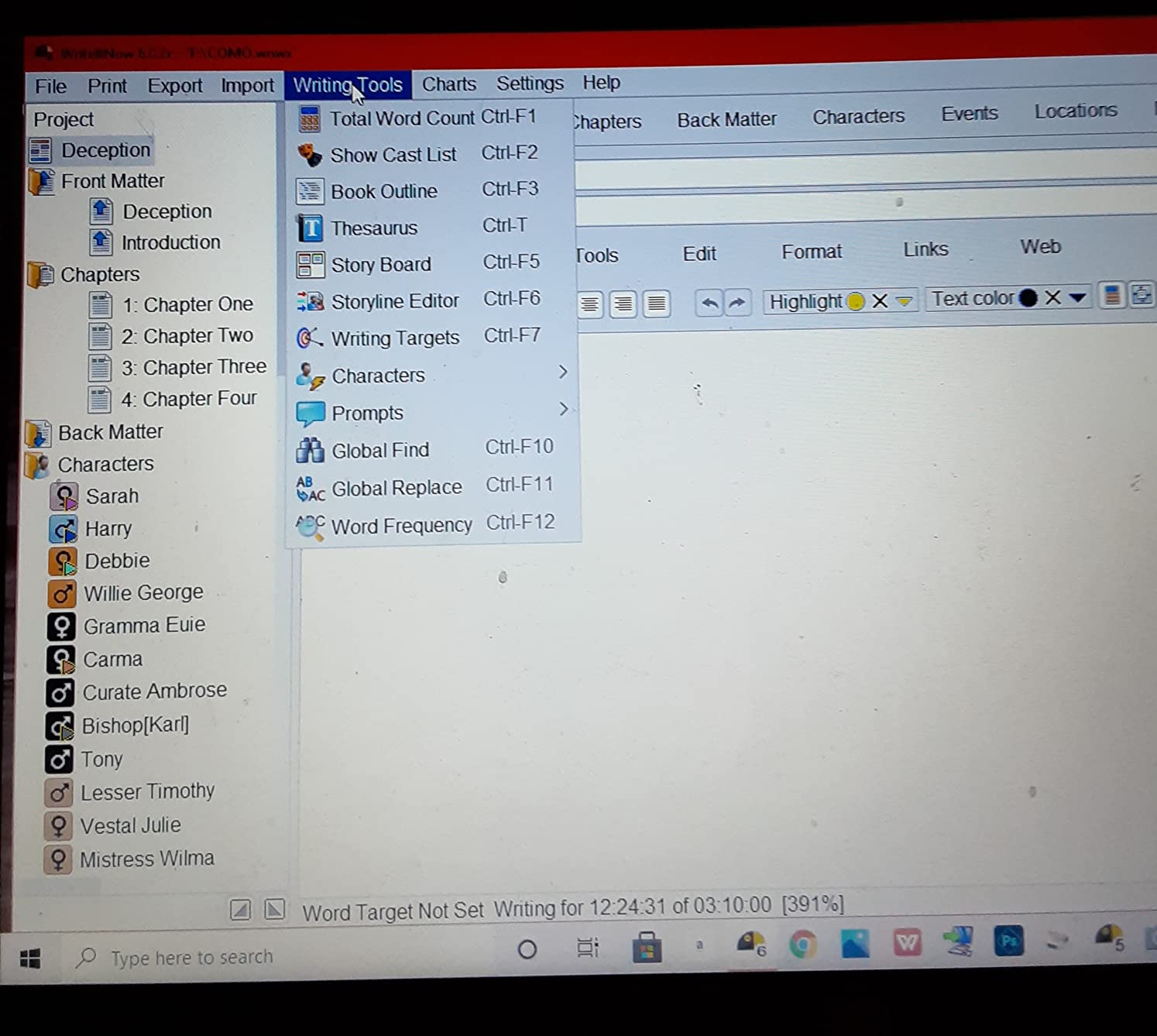
Task: Click the second status bar panel icon
Action: 274,909
